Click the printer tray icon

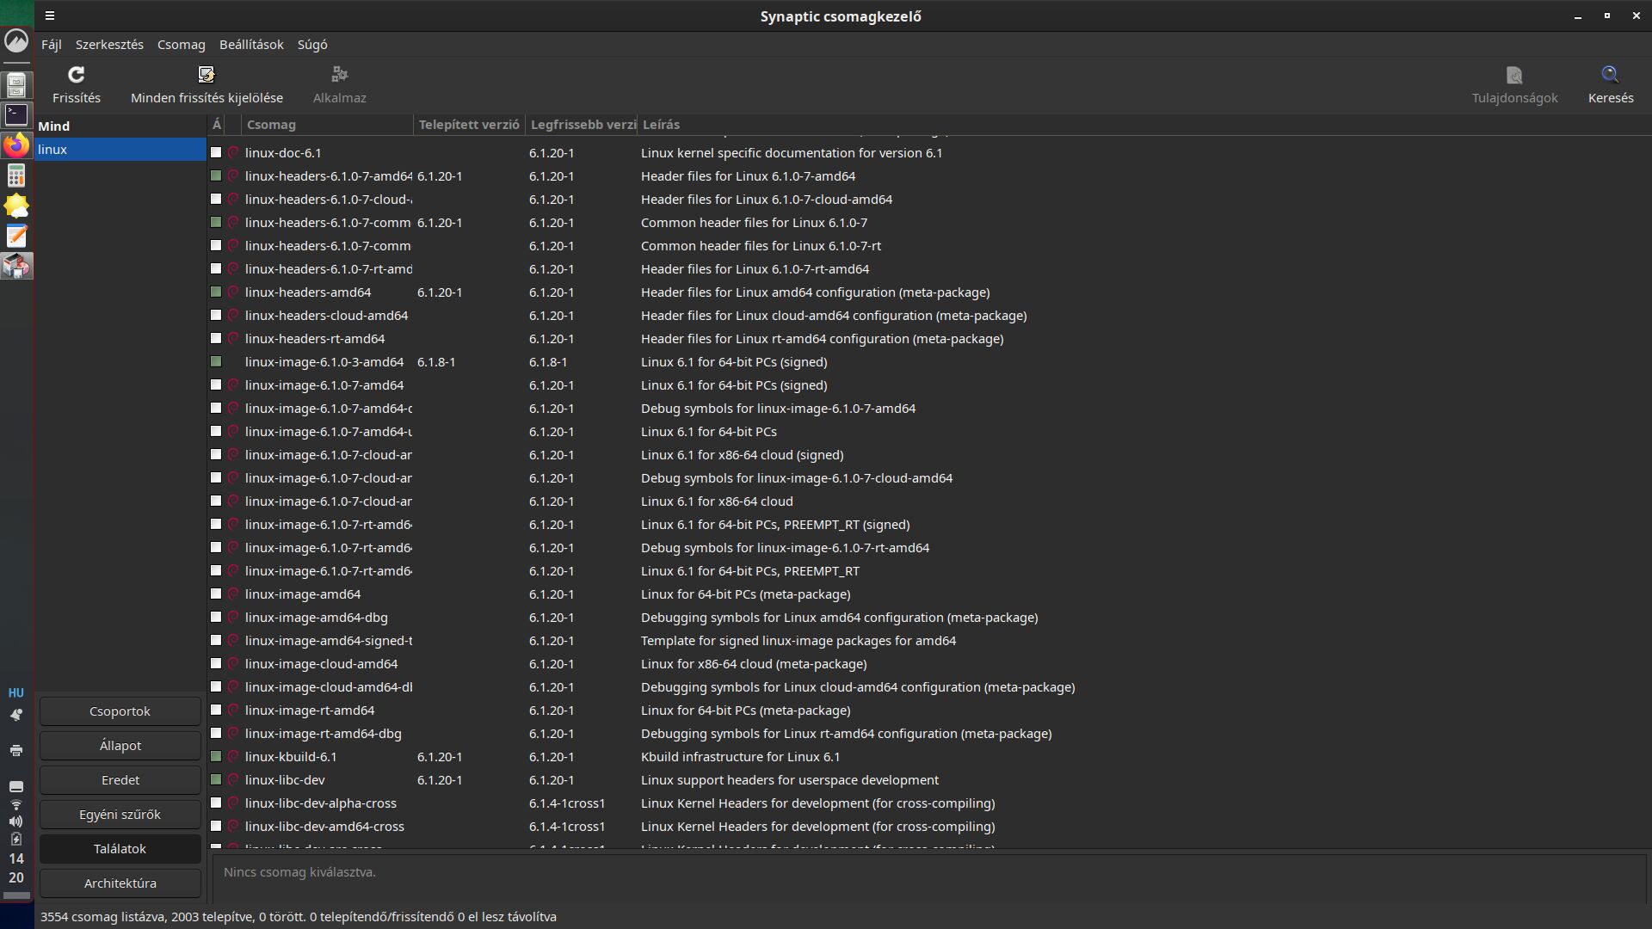(16, 751)
